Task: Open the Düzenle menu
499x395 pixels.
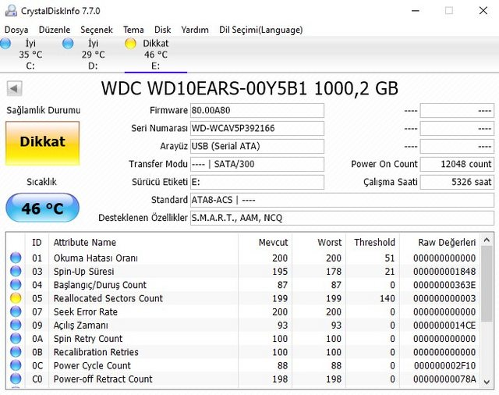Action: click(55, 30)
